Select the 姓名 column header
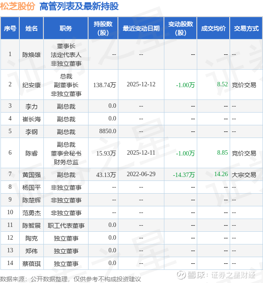Screen dimensions: 263x283 coord(32,28)
